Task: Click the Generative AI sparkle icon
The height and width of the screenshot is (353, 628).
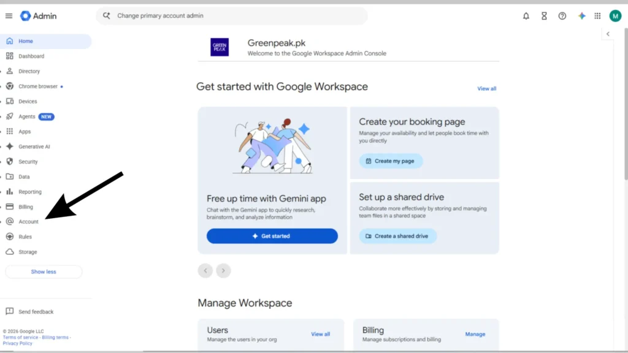Action: click(x=10, y=146)
